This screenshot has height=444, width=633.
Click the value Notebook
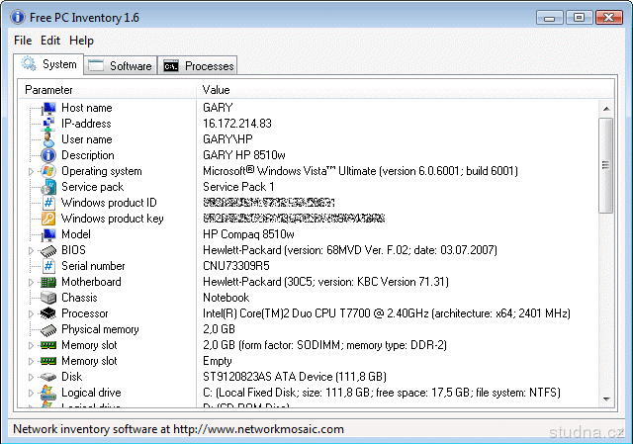(x=226, y=298)
